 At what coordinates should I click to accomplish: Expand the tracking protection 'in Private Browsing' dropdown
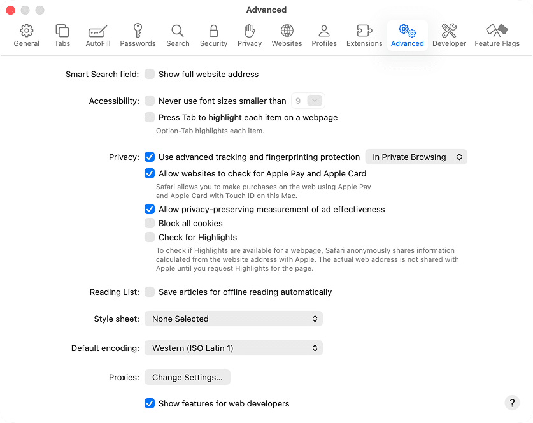coord(416,157)
